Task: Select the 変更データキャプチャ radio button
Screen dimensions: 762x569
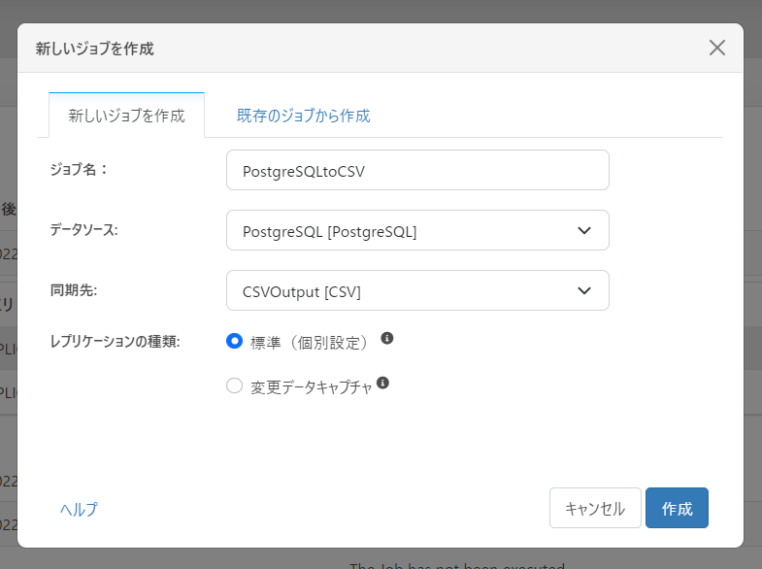Action: click(234, 385)
